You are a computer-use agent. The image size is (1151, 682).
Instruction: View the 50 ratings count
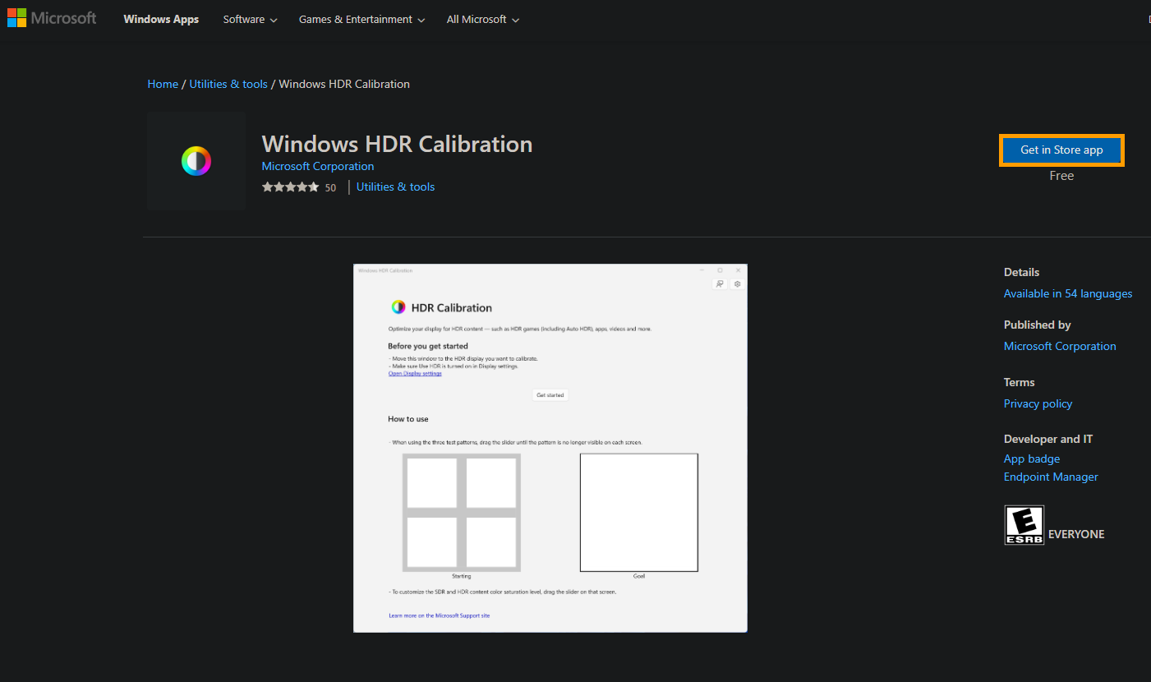tap(330, 187)
